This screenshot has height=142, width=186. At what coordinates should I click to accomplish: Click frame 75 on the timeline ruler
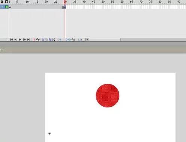pos(150,2)
